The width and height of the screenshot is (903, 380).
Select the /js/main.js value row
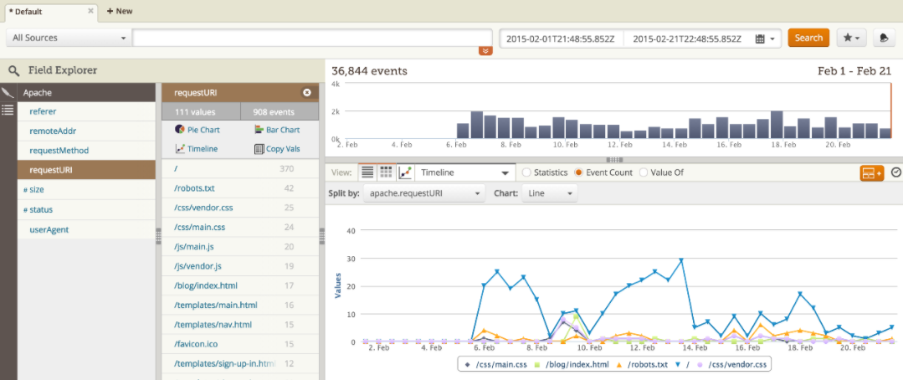[x=239, y=247]
